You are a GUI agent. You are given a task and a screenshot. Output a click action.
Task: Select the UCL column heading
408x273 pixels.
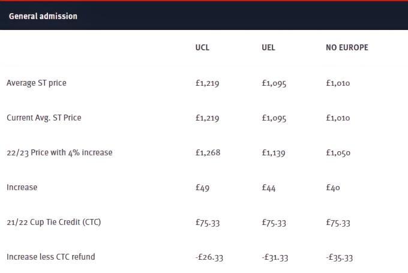(x=203, y=47)
